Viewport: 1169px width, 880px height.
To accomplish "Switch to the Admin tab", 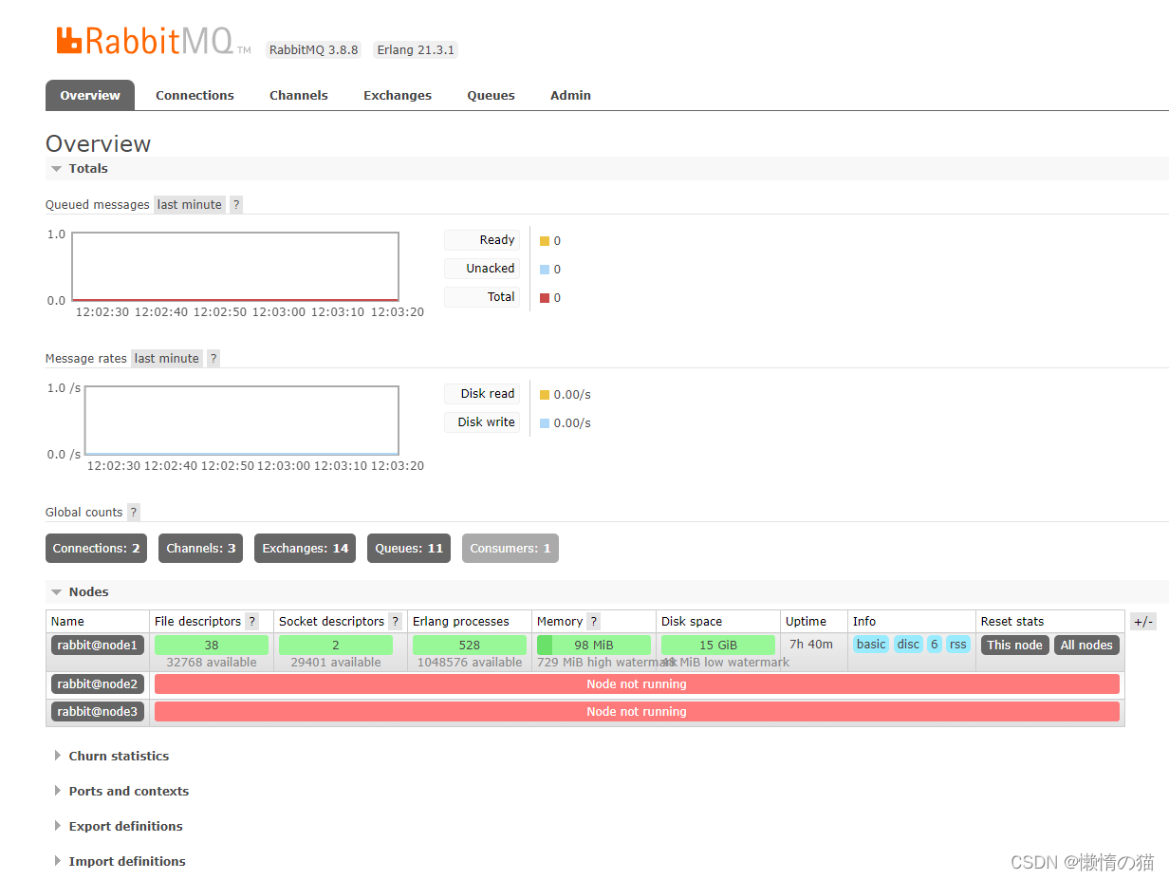I will (x=570, y=95).
